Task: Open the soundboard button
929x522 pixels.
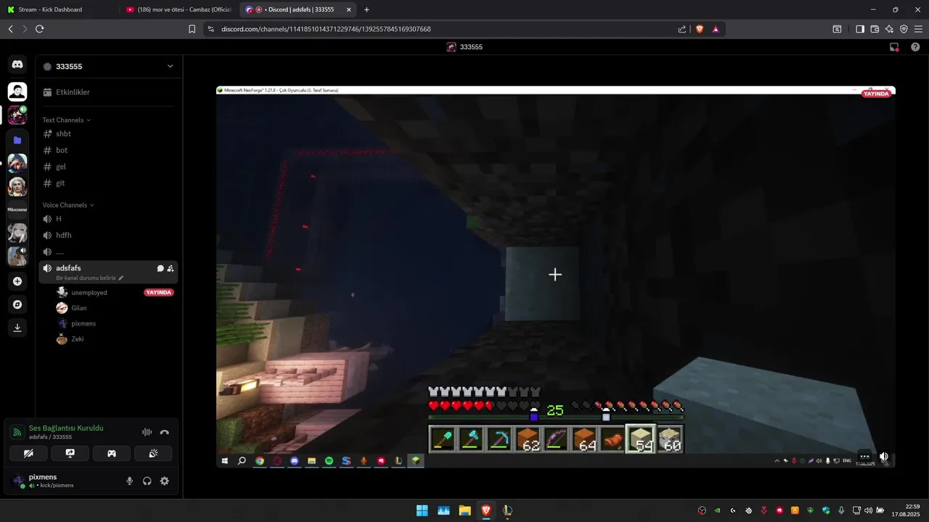Action: 153,453
